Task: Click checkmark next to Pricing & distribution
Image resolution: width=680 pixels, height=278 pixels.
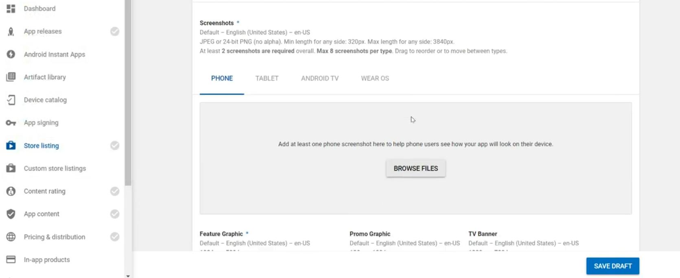Action: pos(115,237)
